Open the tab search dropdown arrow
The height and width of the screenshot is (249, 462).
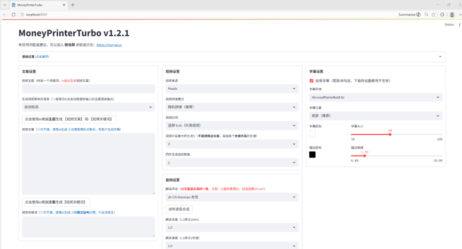coord(5,5)
